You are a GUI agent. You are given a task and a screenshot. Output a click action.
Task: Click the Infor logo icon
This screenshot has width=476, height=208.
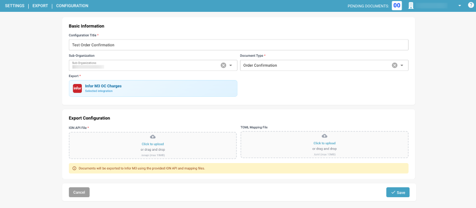click(77, 88)
